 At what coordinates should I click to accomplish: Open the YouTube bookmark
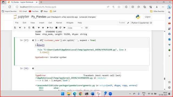(34, 11)
